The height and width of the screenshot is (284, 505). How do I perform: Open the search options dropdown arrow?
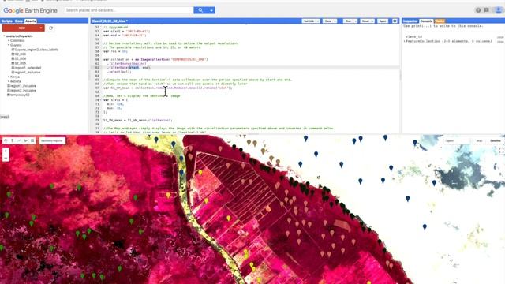tap(211, 10)
